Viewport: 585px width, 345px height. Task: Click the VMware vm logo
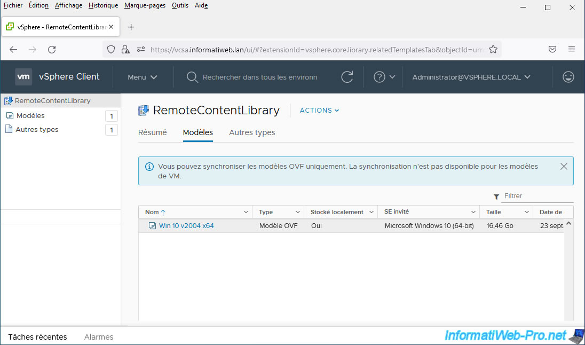coord(23,77)
